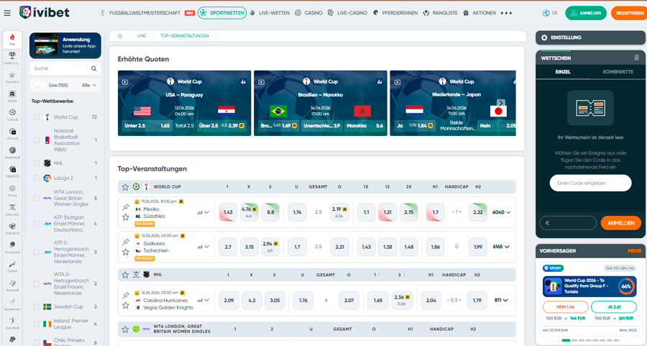The image size is (647, 346).
Task: Click the green Anmelden header button
Action: click(x=586, y=13)
